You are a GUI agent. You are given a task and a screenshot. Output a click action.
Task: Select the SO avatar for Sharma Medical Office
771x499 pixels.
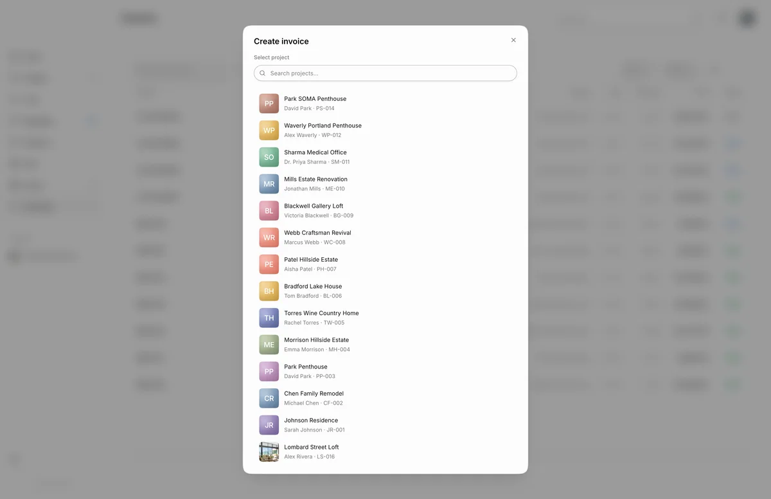pos(269,157)
